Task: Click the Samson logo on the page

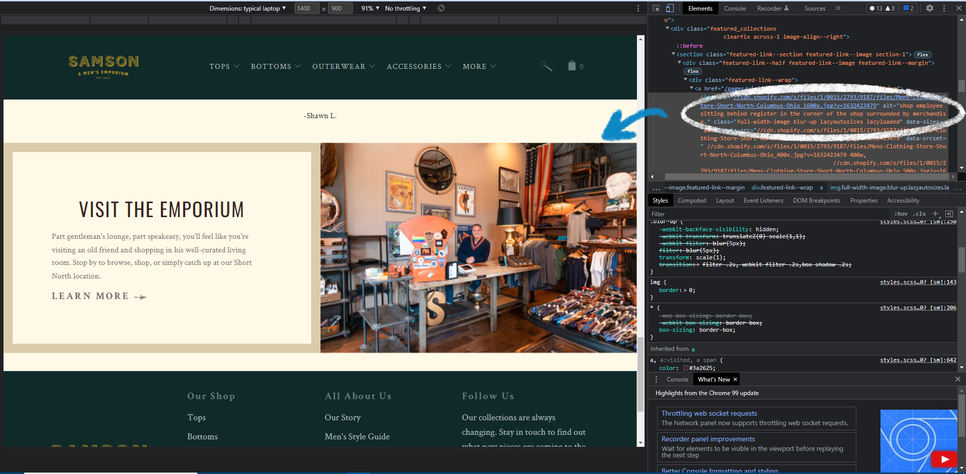Action: click(x=104, y=66)
